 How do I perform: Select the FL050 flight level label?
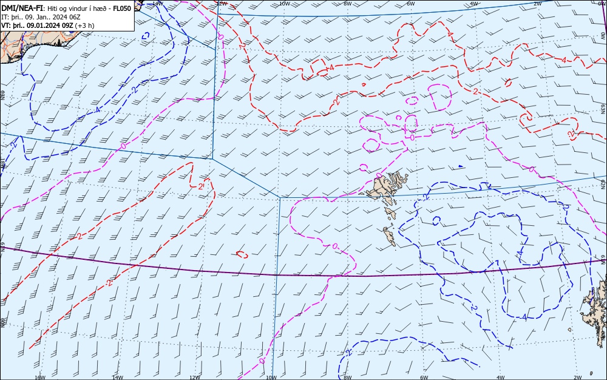point(122,8)
